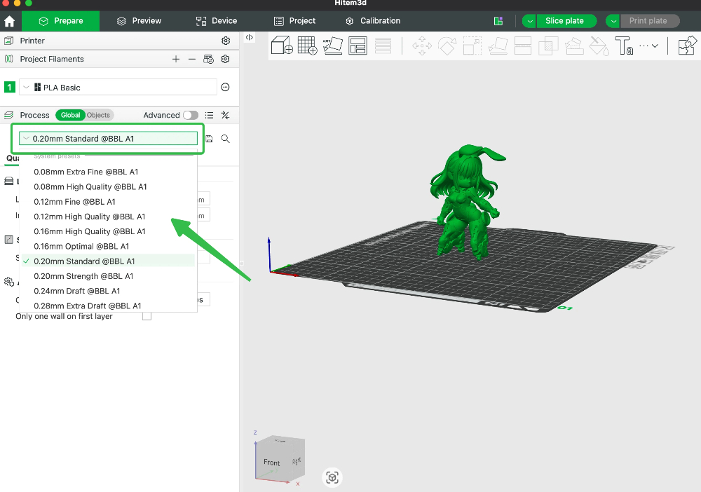Viewport: 701px width, 492px height.
Task: Expand the more tools menu with three dots
Action: coord(646,45)
